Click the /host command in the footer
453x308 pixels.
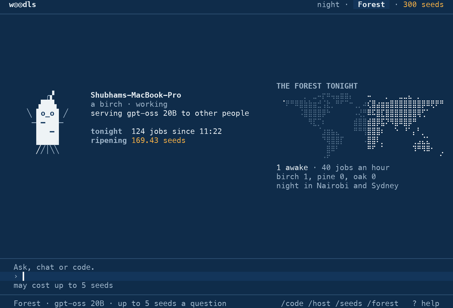coord(319,303)
